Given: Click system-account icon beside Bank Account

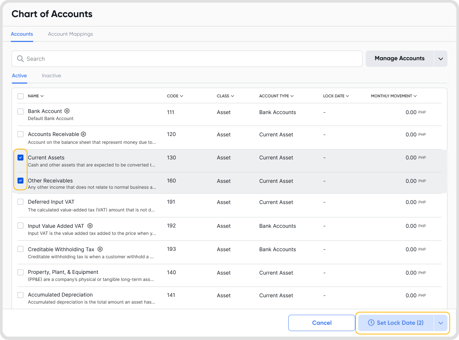Looking at the screenshot, I should (x=67, y=111).
